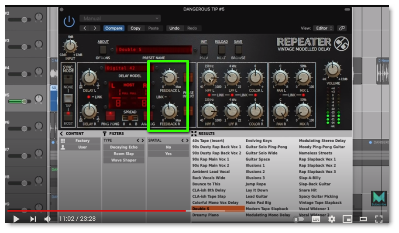Viewport: 399px width, 233px height.
Task: Toggle the delay LINK LED
Action: click(x=89, y=97)
